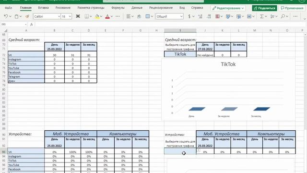
Task: Open the paste options arrow
Action: point(21,16)
